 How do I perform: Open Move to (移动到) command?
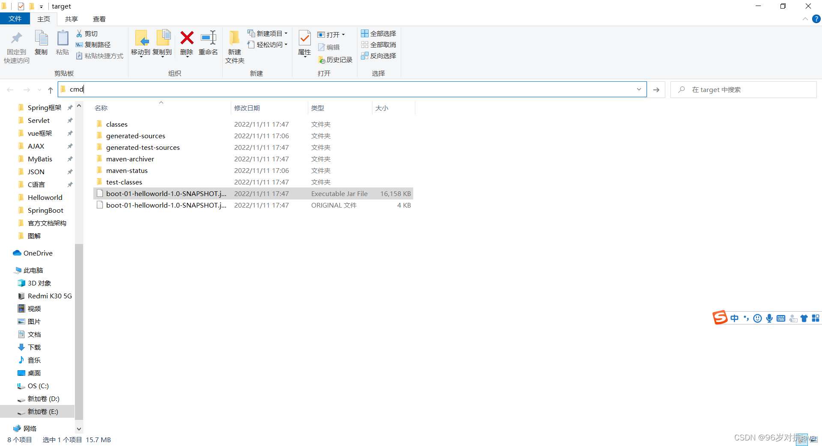140,43
